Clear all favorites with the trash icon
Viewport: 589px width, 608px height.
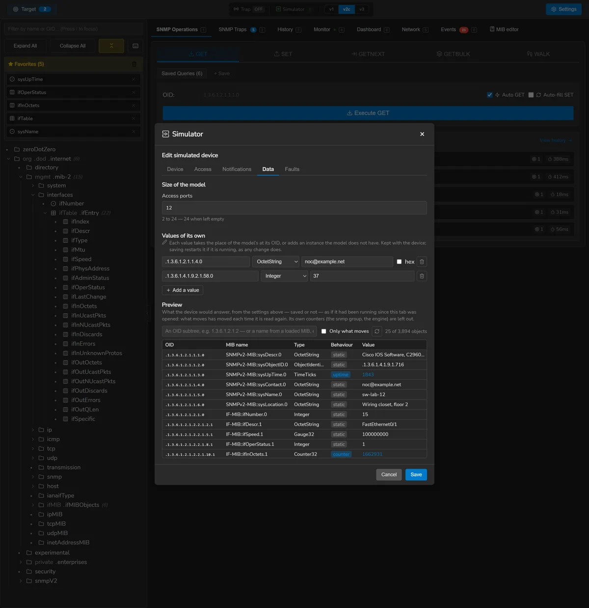(x=134, y=64)
